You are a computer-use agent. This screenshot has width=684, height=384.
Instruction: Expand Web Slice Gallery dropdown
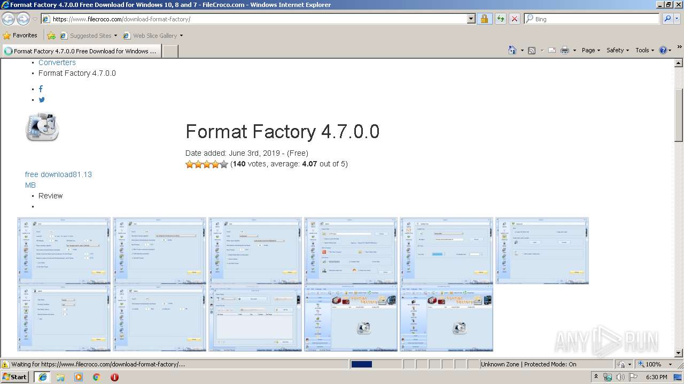tap(181, 36)
